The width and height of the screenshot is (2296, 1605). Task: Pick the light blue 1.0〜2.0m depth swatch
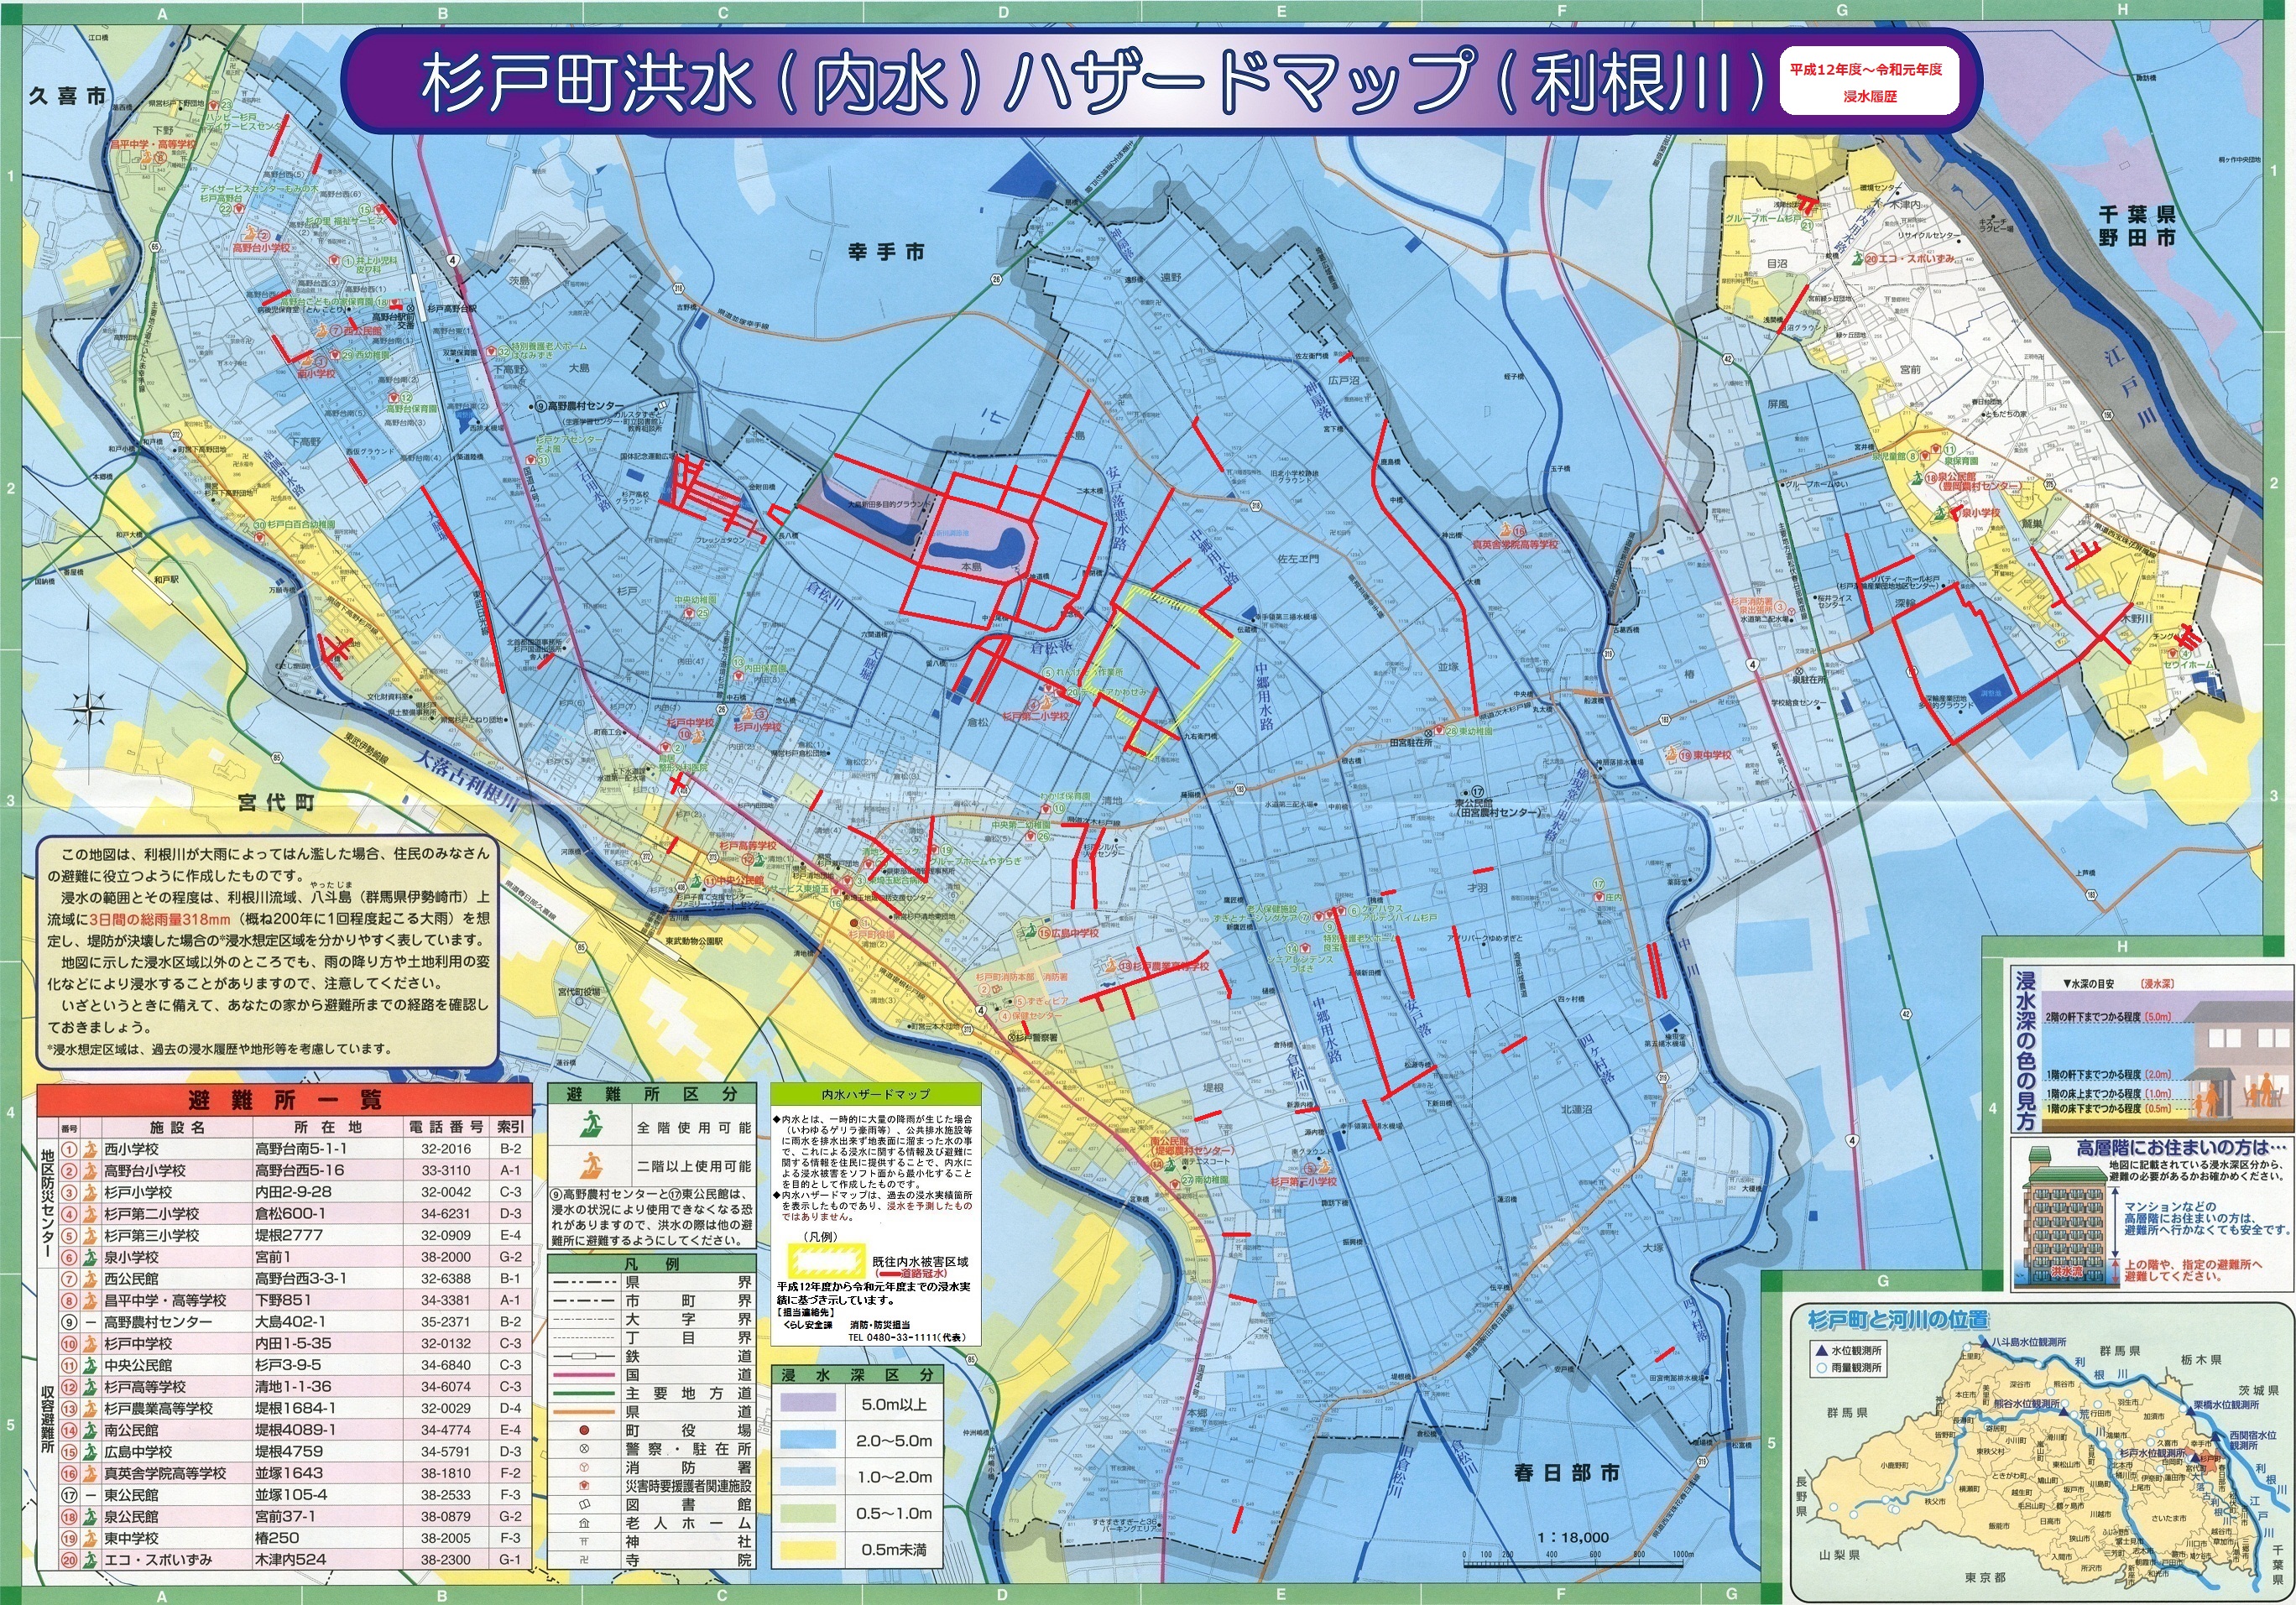[x=808, y=1477]
